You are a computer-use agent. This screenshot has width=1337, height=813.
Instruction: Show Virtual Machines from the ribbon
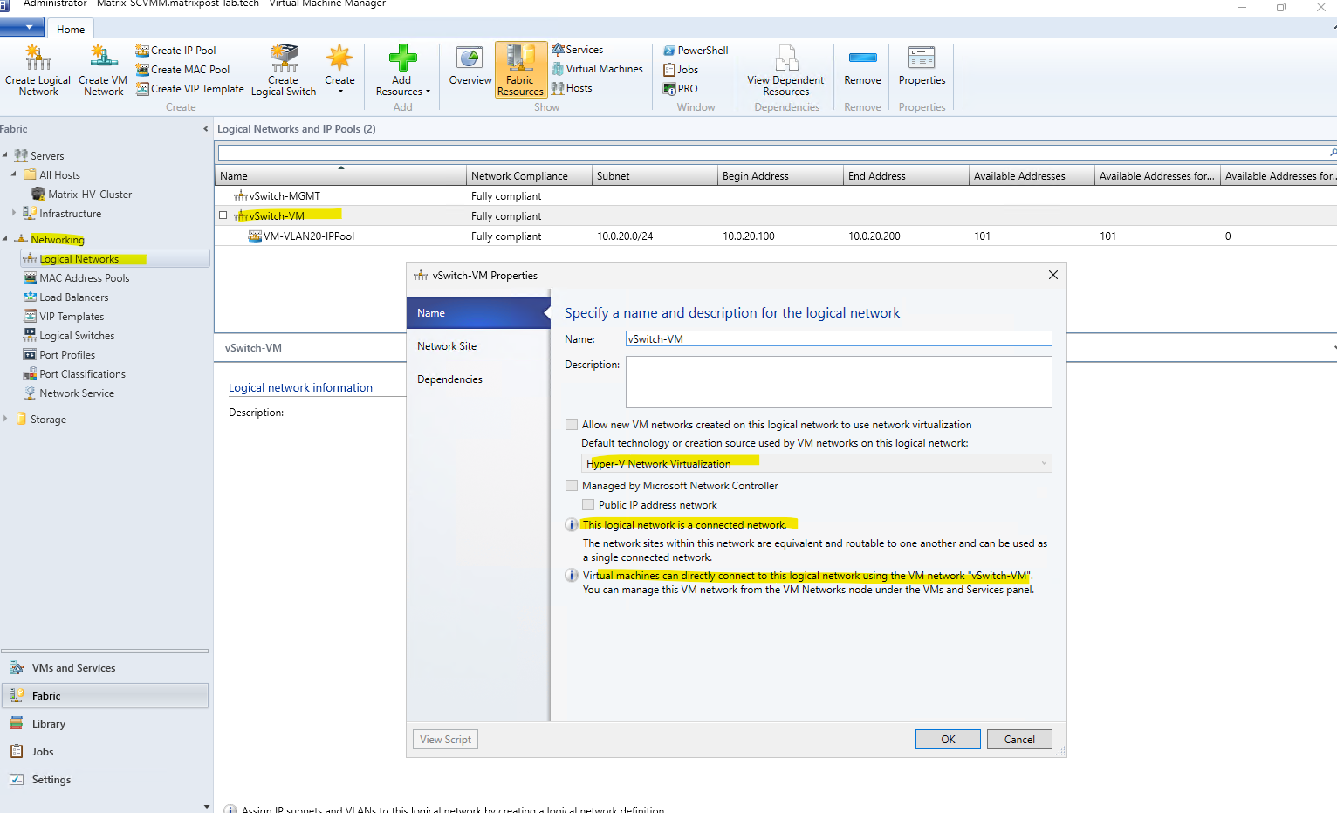click(597, 69)
